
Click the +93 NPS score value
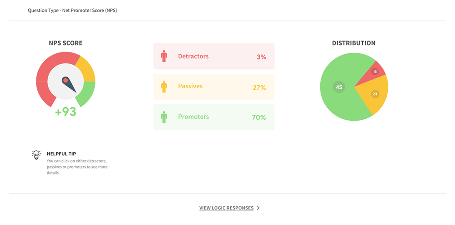pyautogui.click(x=66, y=112)
